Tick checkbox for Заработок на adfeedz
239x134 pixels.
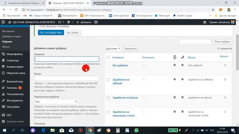(x=108, y=80)
